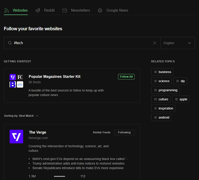Select the business related topic
This screenshot has height=180, width=199.
(x=162, y=72)
